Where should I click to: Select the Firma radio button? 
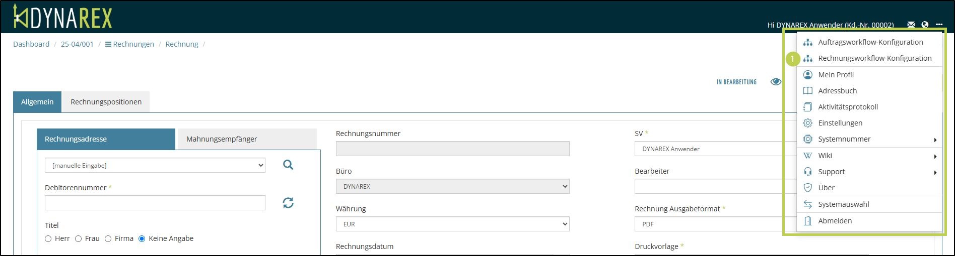click(x=108, y=239)
